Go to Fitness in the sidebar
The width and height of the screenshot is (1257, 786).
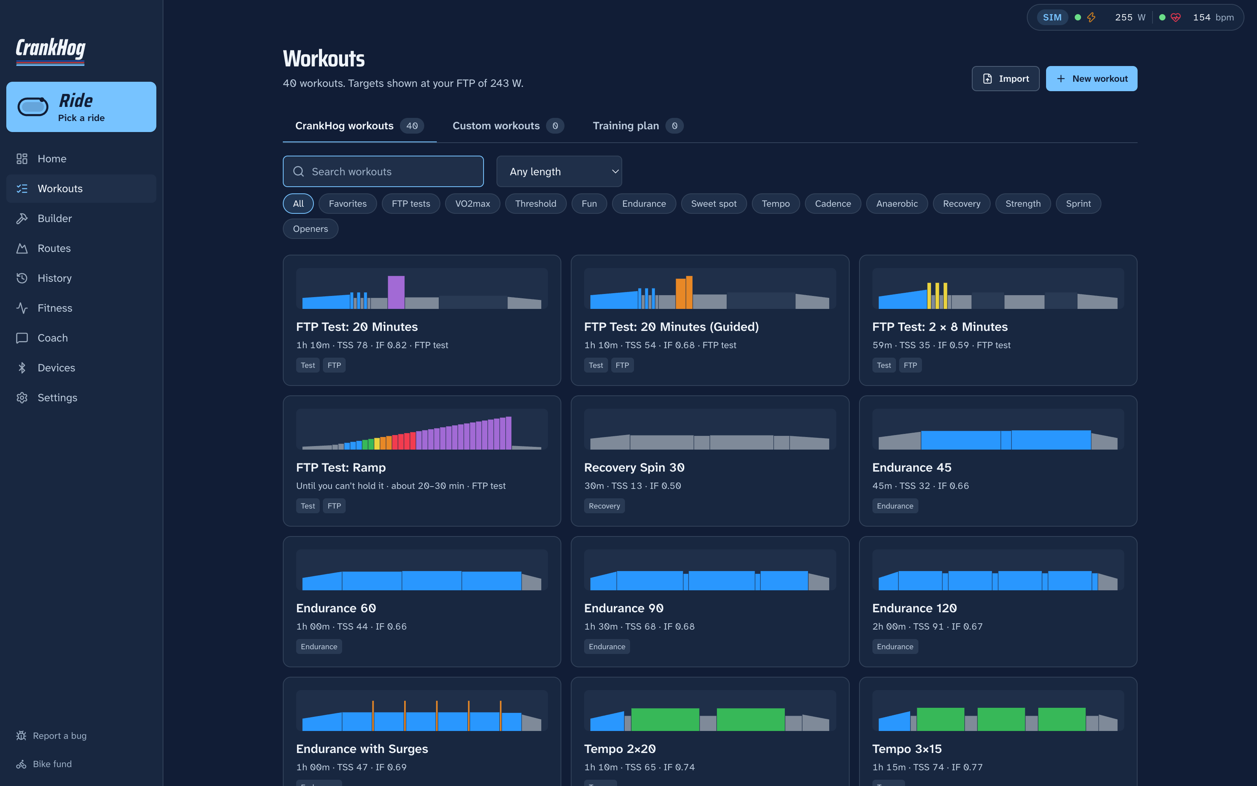(x=81, y=308)
